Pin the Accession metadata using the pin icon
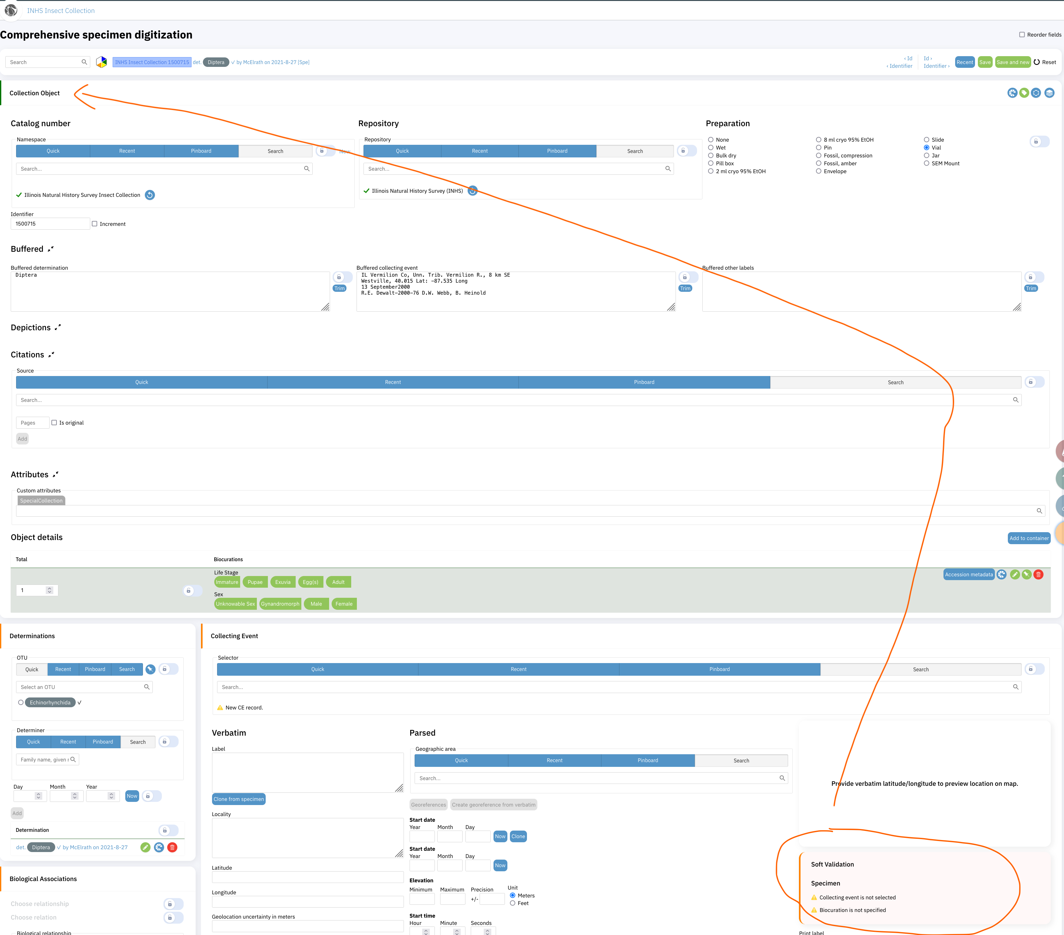The width and height of the screenshot is (1064, 935). point(1026,574)
